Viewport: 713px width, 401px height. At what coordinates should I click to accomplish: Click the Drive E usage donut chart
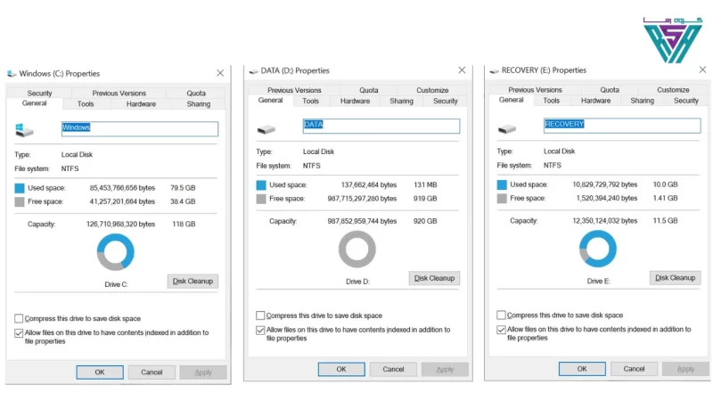(598, 249)
